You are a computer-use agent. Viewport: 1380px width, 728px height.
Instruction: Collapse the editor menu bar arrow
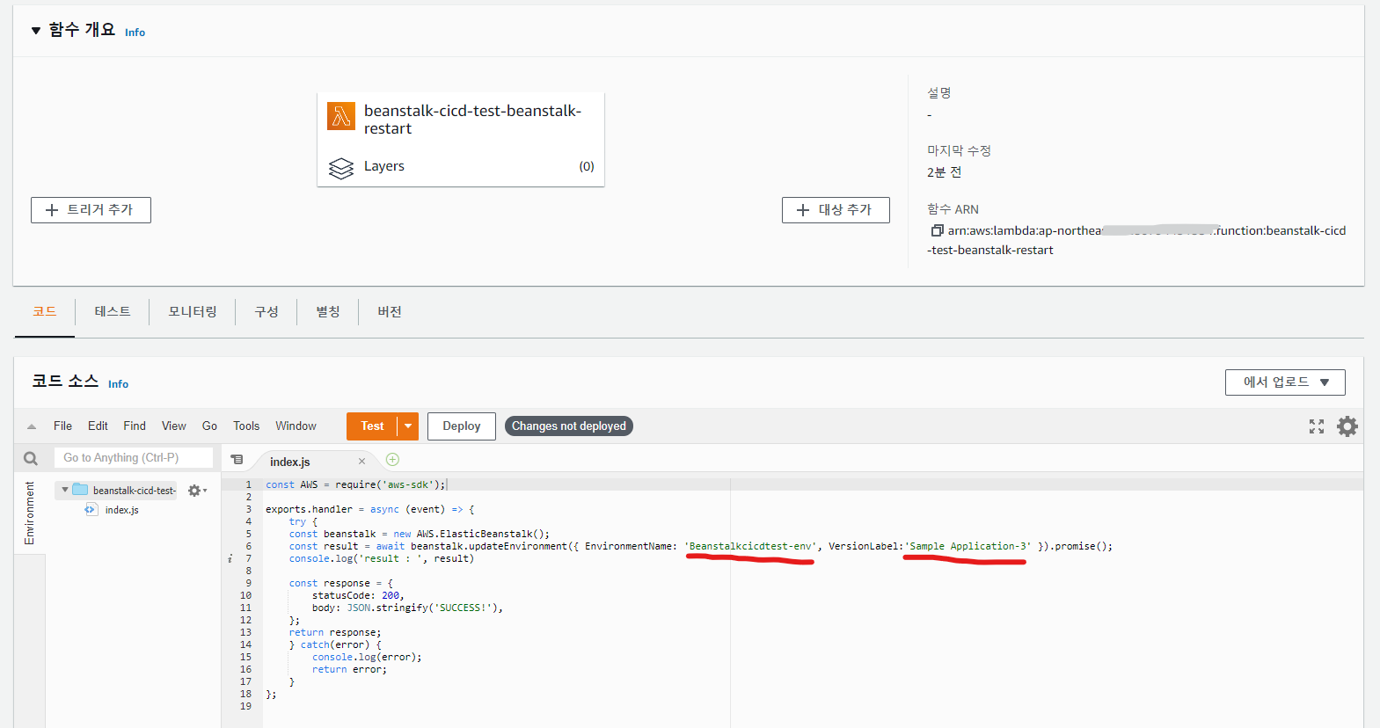pyautogui.click(x=32, y=426)
